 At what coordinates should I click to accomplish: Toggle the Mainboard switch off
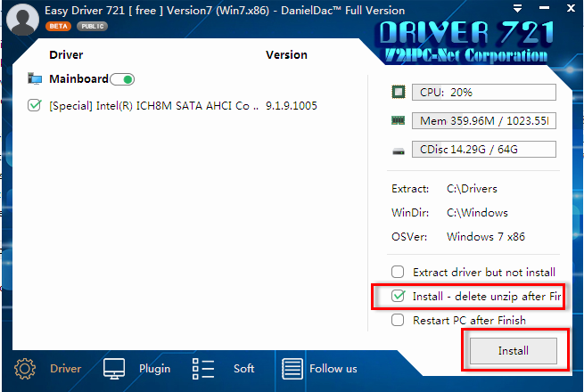[122, 79]
